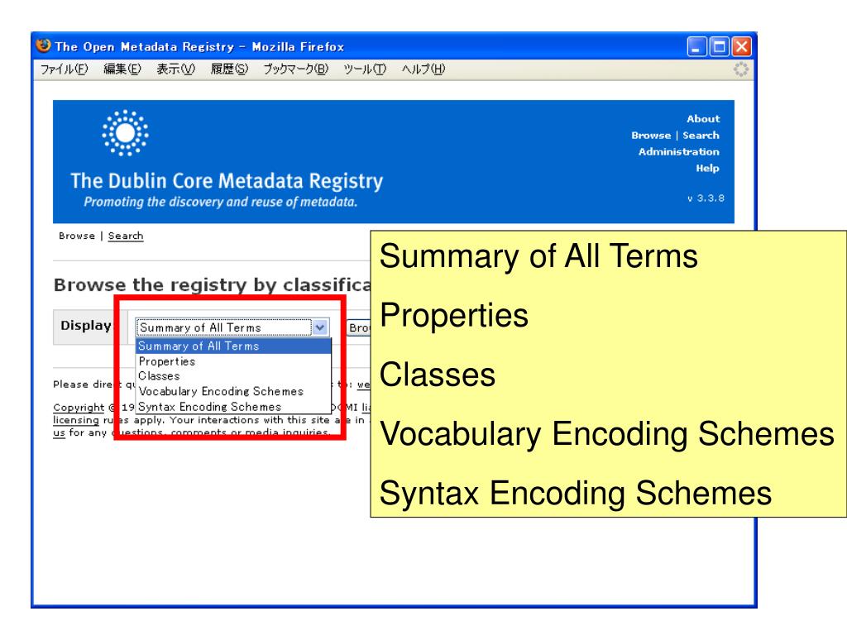Screen dimensions: 847x635
Task: Open the Browse link in header
Action: tap(651, 136)
